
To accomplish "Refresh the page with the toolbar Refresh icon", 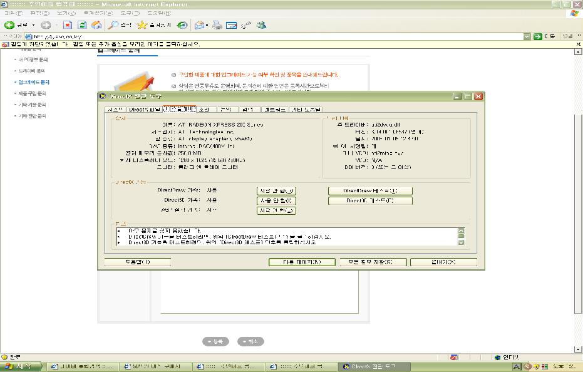I will [82, 25].
